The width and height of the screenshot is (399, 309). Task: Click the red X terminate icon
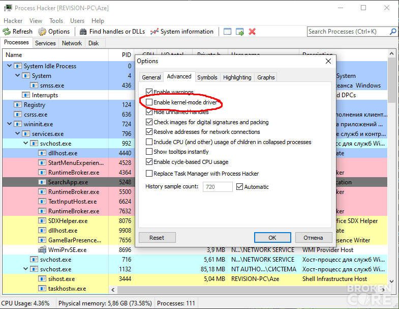252,32
